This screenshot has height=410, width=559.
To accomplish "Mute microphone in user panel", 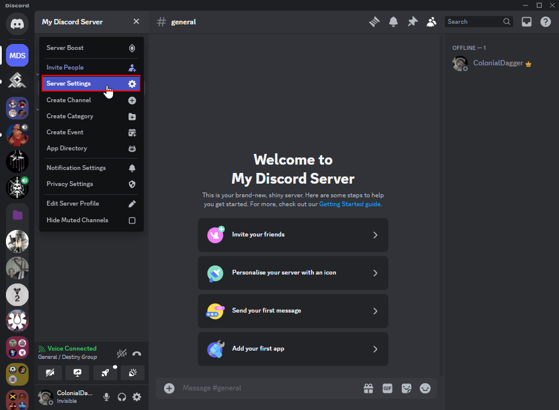I will click(106, 397).
